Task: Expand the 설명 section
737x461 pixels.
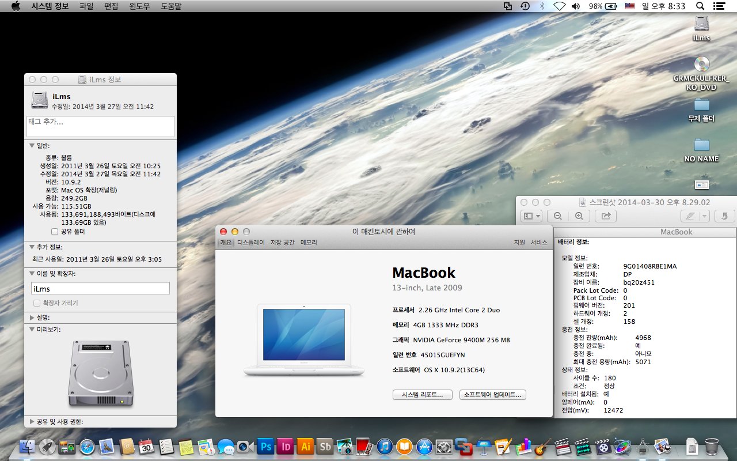Action: pos(32,318)
